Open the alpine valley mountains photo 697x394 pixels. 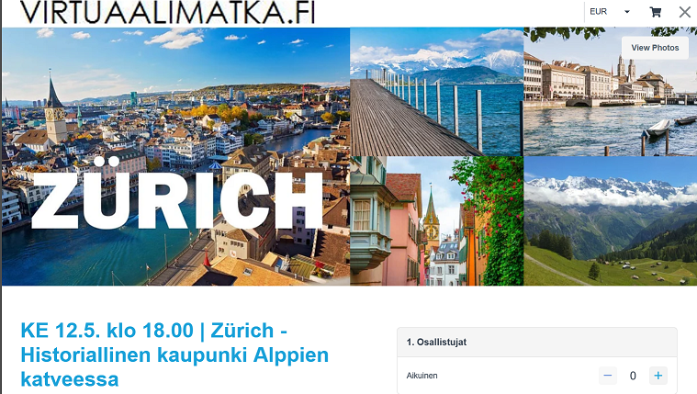pos(611,221)
